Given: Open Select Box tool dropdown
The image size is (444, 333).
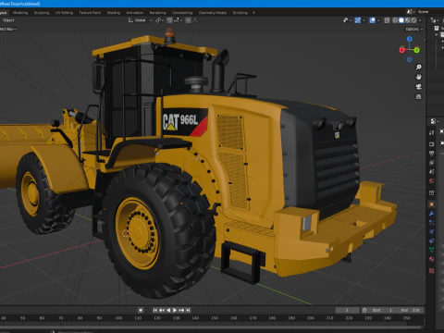Looking at the screenshot, I should point(8,29).
